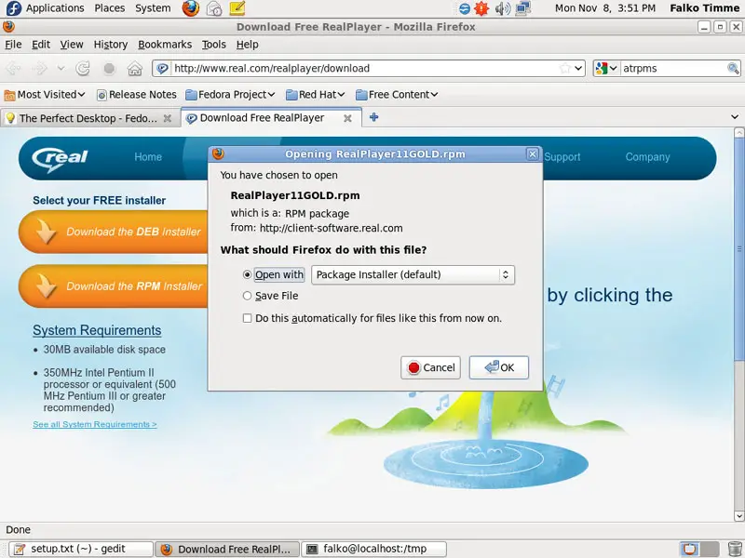Click the page scrollbar down arrow
Viewport: 745px width, 558px height.
pyautogui.click(x=738, y=516)
